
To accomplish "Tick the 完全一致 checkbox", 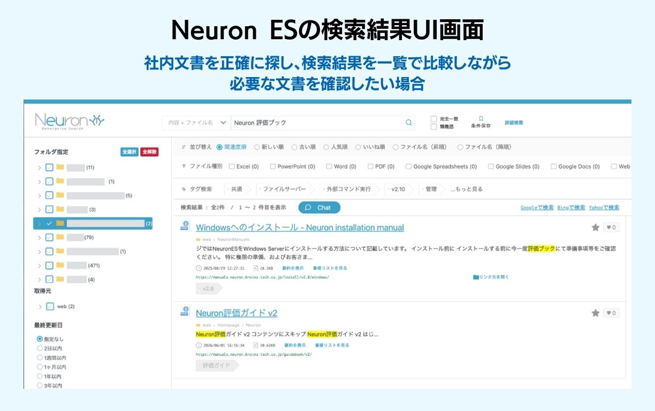I will [434, 119].
